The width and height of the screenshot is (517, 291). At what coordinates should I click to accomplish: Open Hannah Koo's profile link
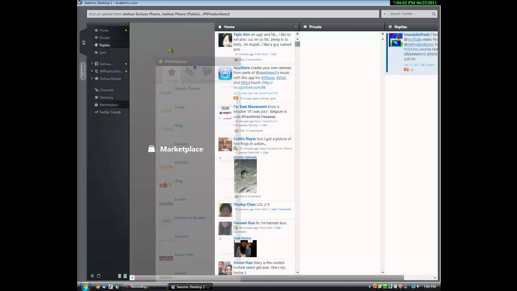pyautogui.click(x=244, y=223)
